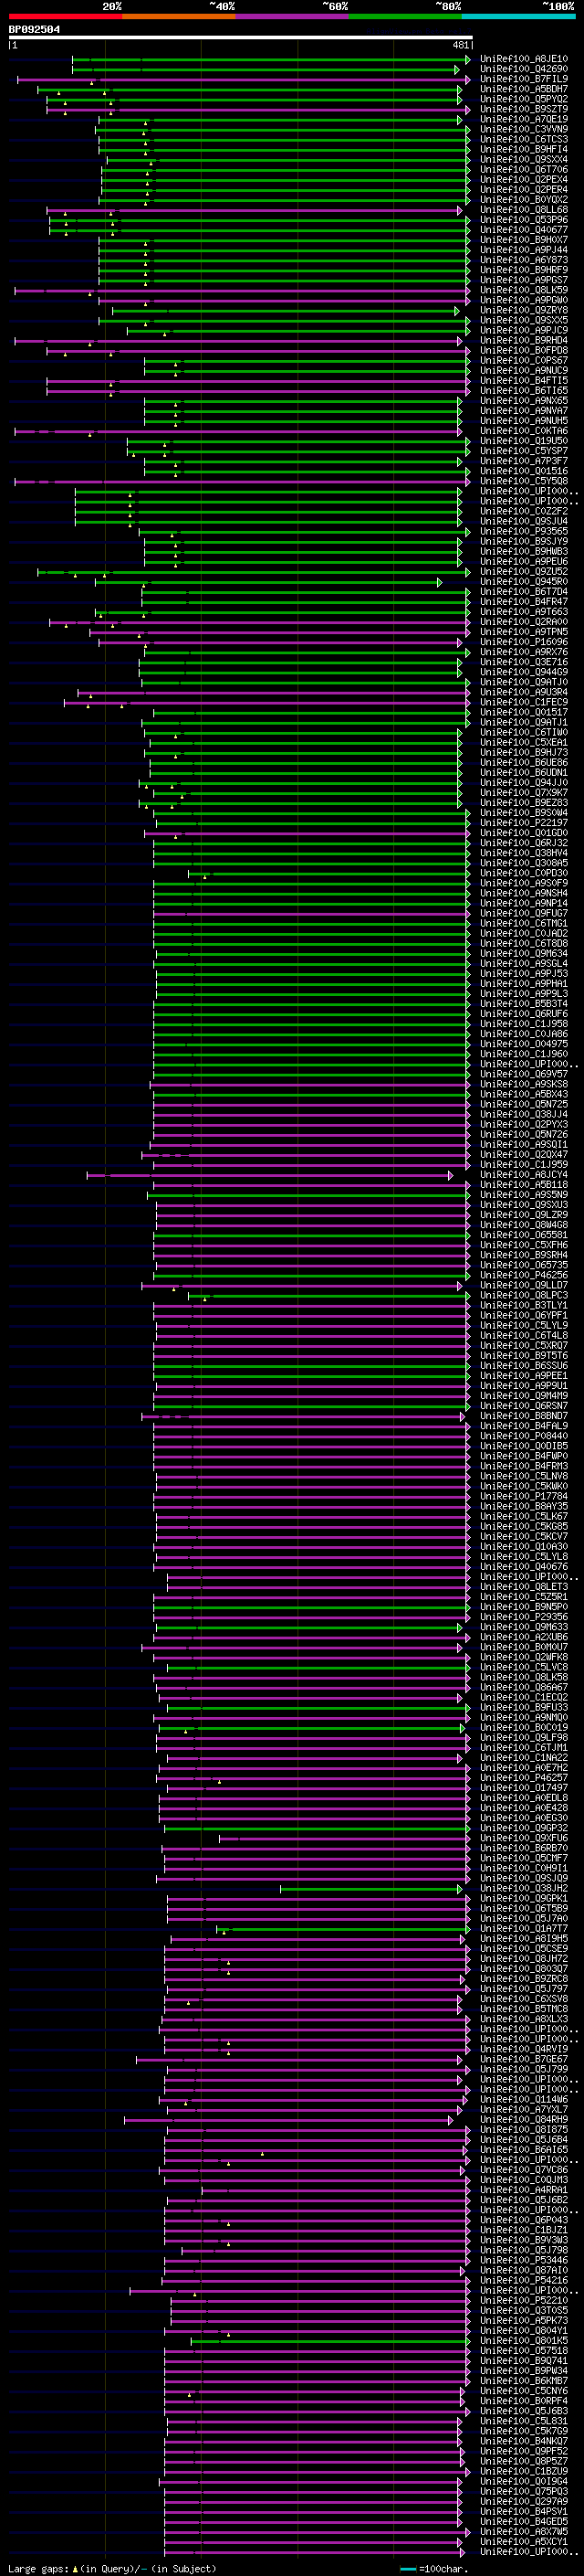The image size is (584, 2576).
Task: Click the green ~80% identity legend segment
Action: pos(405,16)
